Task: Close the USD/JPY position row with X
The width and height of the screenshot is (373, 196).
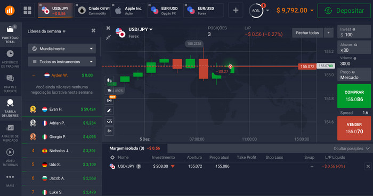Action: pyautogui.click(x=368, y=167)
